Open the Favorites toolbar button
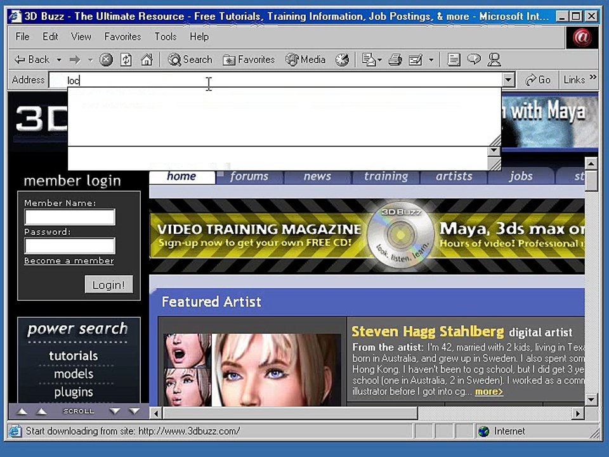This screenshot has height=457, width=609. (249, 60)
